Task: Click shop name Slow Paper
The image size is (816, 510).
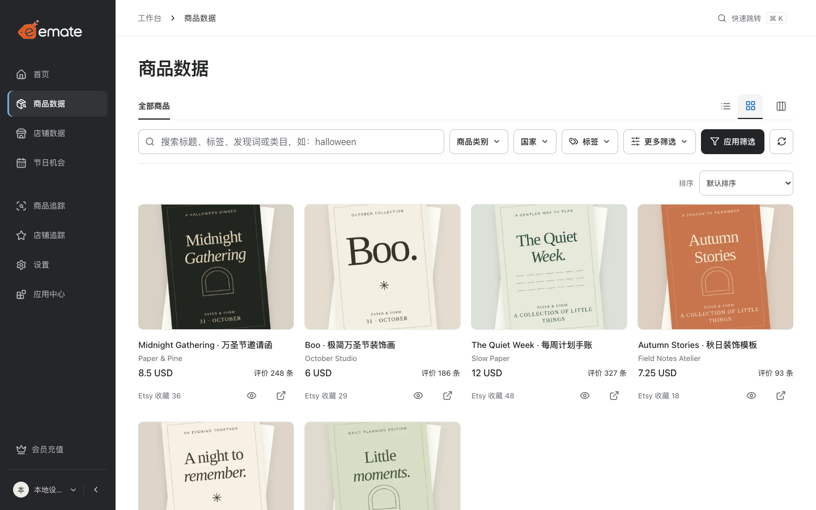Action: point(490,358)
